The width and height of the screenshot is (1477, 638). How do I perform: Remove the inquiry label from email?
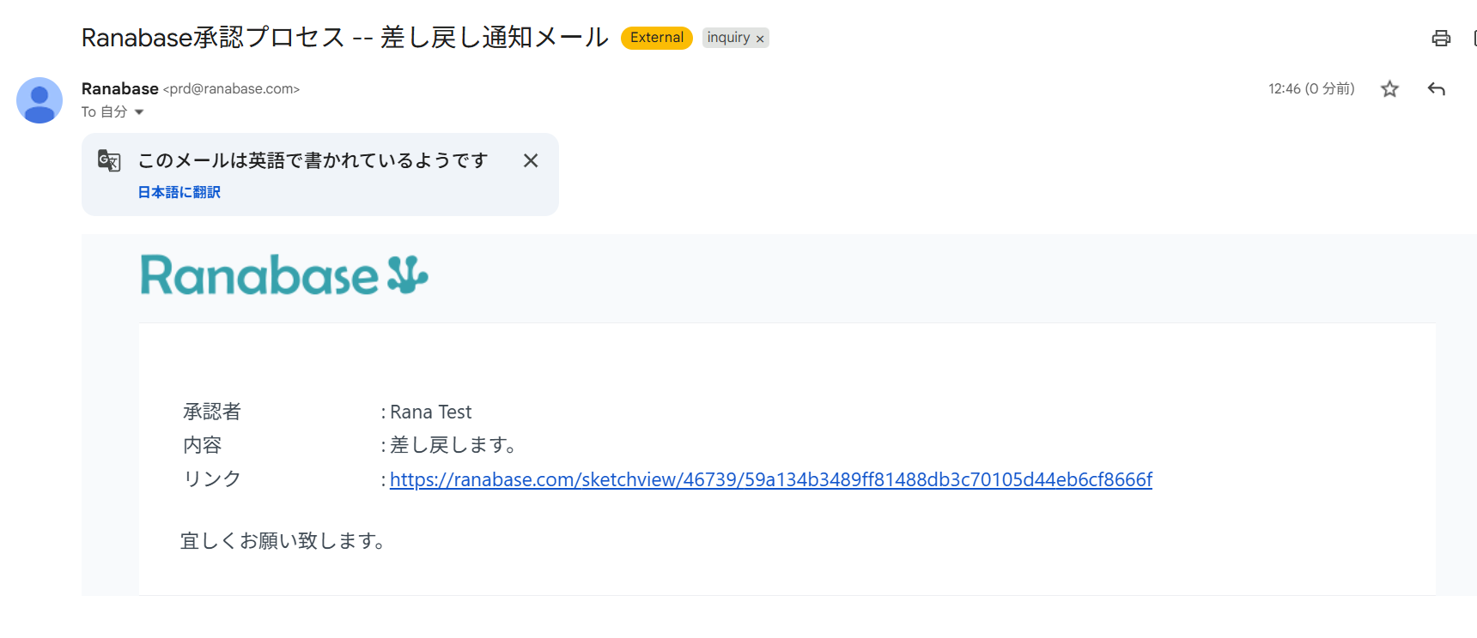(760, 39)
